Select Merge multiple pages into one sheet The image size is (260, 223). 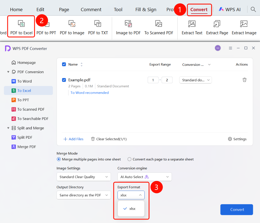coord(89,159)
